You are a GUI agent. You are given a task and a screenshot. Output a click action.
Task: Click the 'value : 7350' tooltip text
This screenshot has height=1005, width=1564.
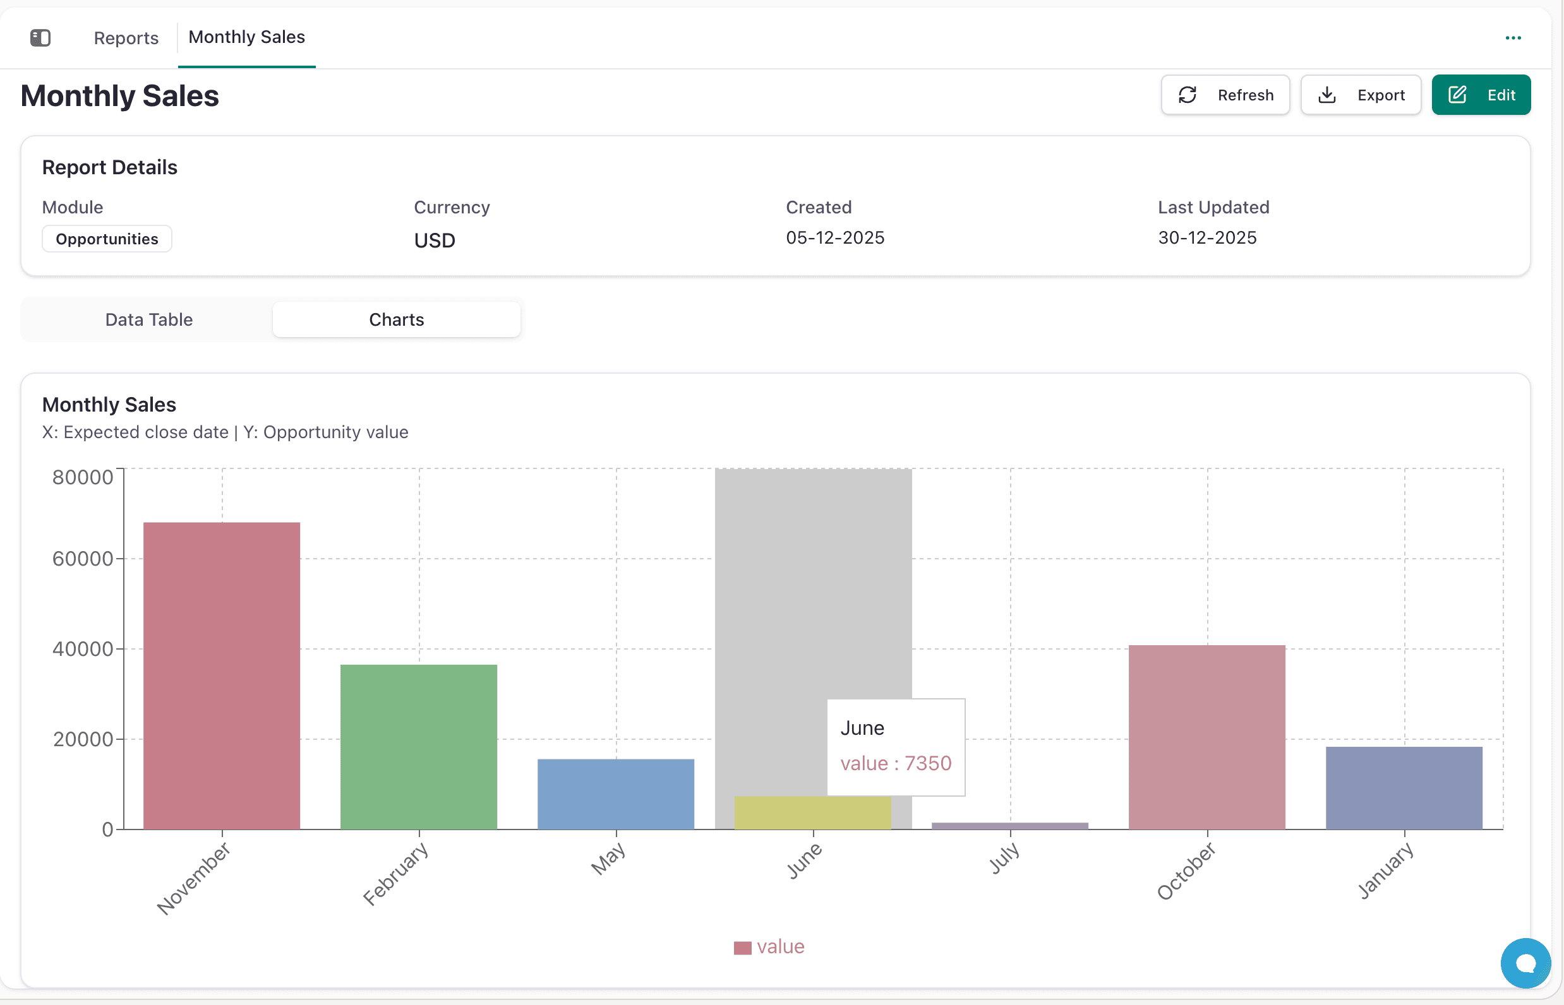895,763
